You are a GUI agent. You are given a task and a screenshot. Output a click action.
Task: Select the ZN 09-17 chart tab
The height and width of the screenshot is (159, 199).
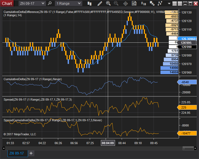click(17, 153)
